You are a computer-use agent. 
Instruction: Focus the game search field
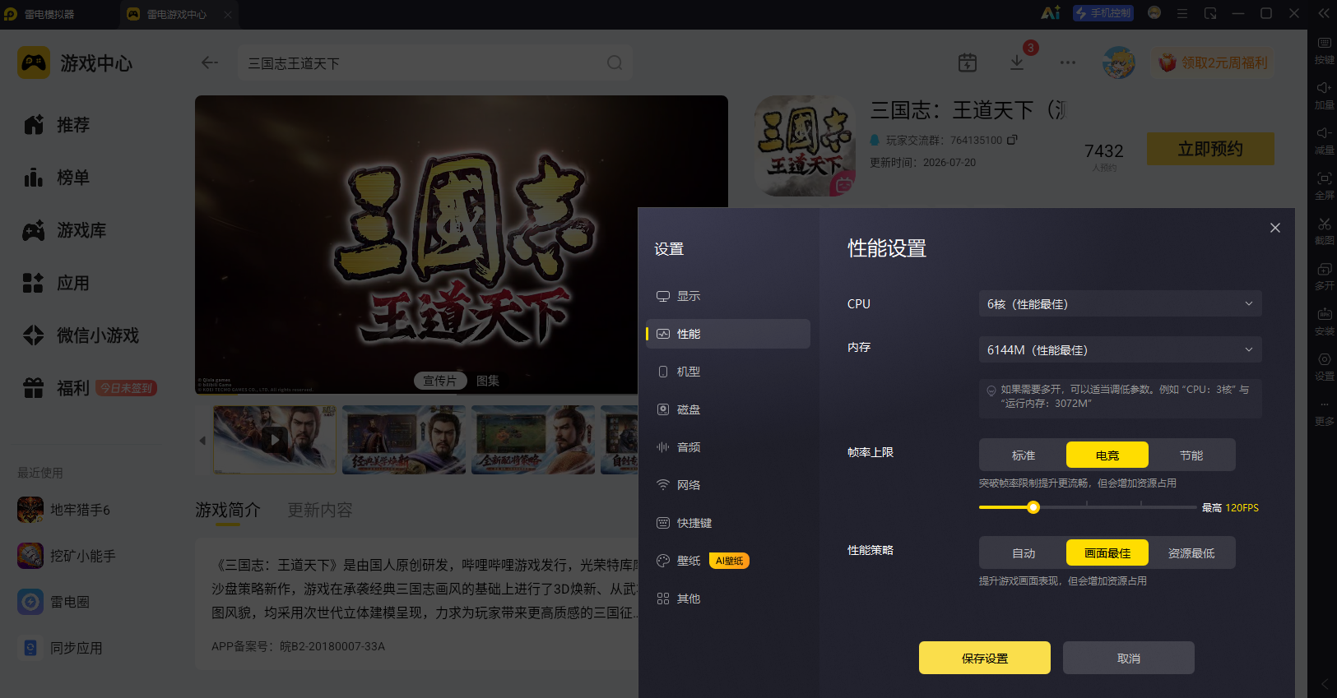(435, 62)
